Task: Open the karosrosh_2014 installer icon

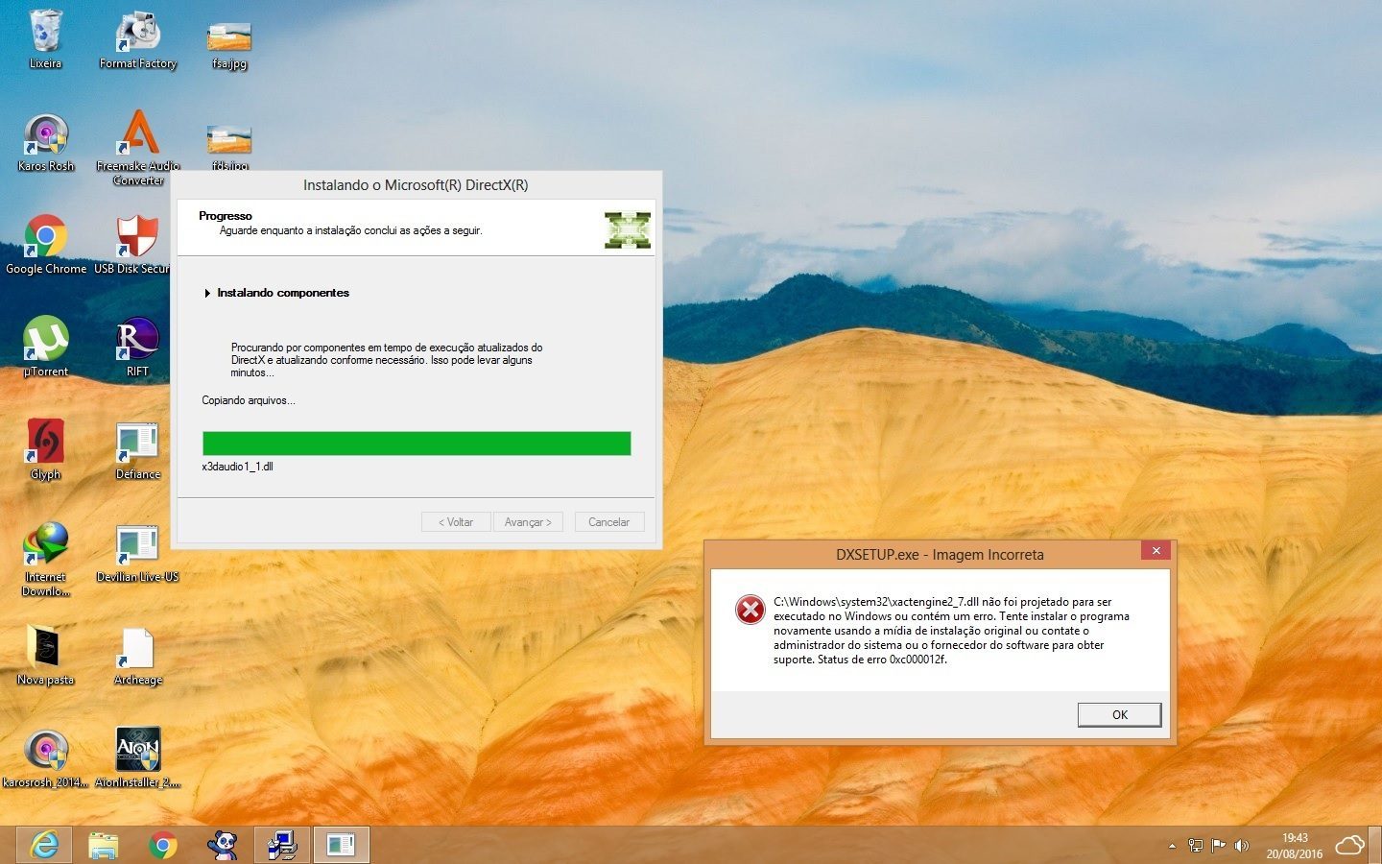Action: [45, 757]
